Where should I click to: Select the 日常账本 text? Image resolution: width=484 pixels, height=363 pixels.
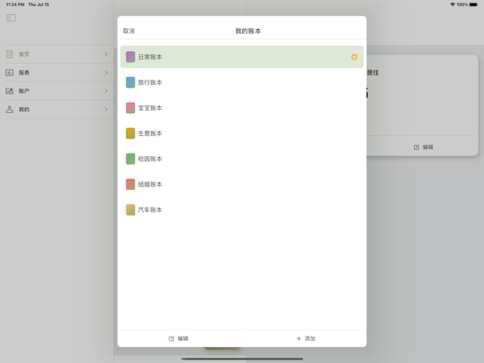(x=150, y=57)
